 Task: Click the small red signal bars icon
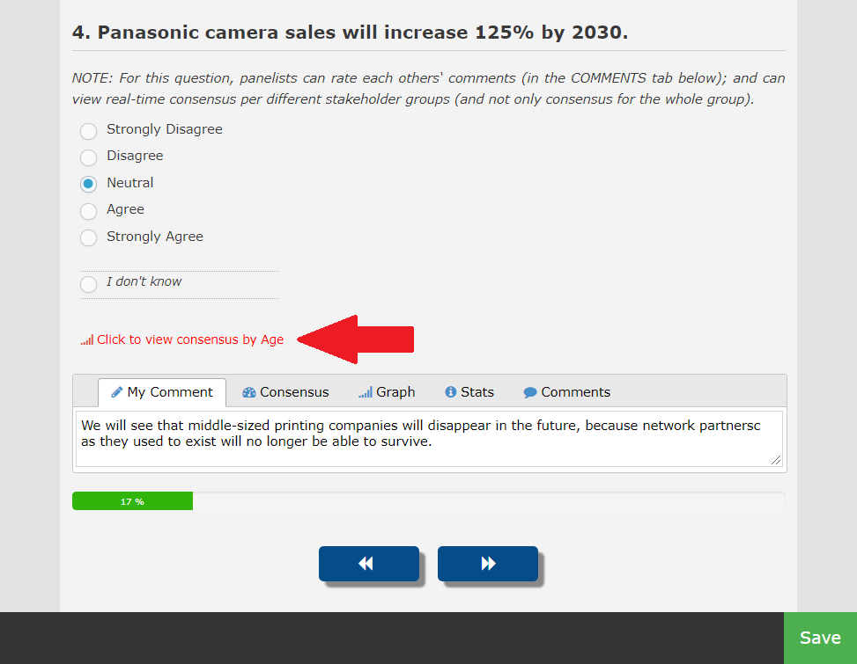tap(87, 340)
